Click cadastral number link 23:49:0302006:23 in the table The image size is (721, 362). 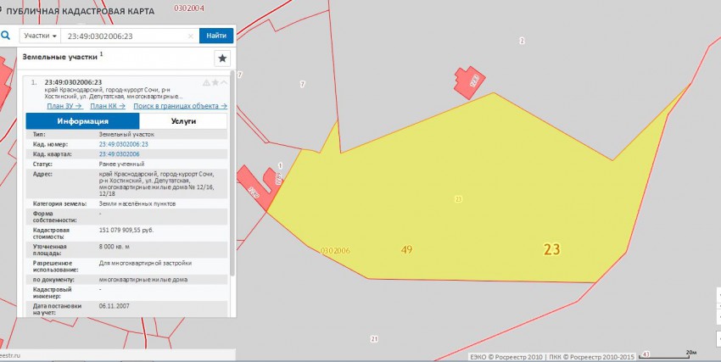click(x=124, y=144)
